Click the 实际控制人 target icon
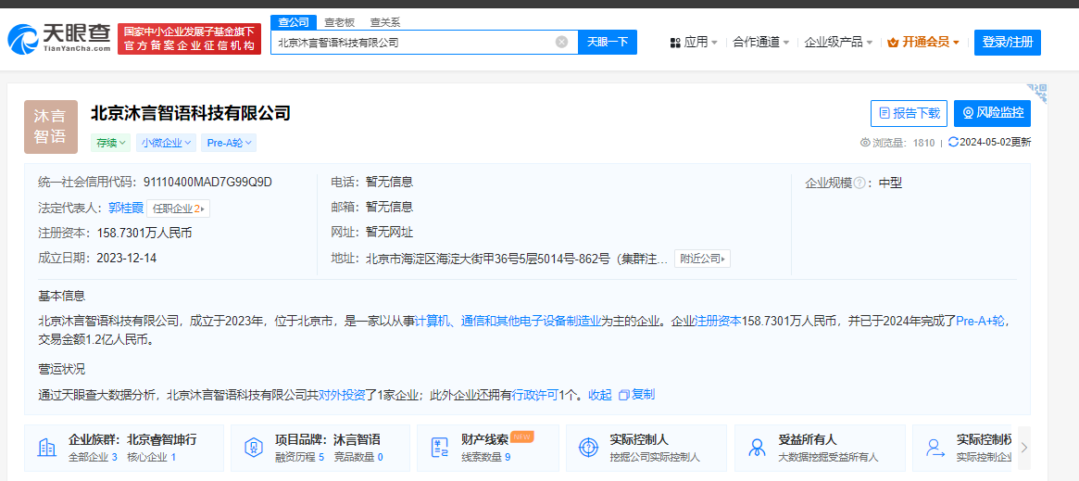This screenshot has width=1079, height=481. pyautogui.click(x=587, y=448)
